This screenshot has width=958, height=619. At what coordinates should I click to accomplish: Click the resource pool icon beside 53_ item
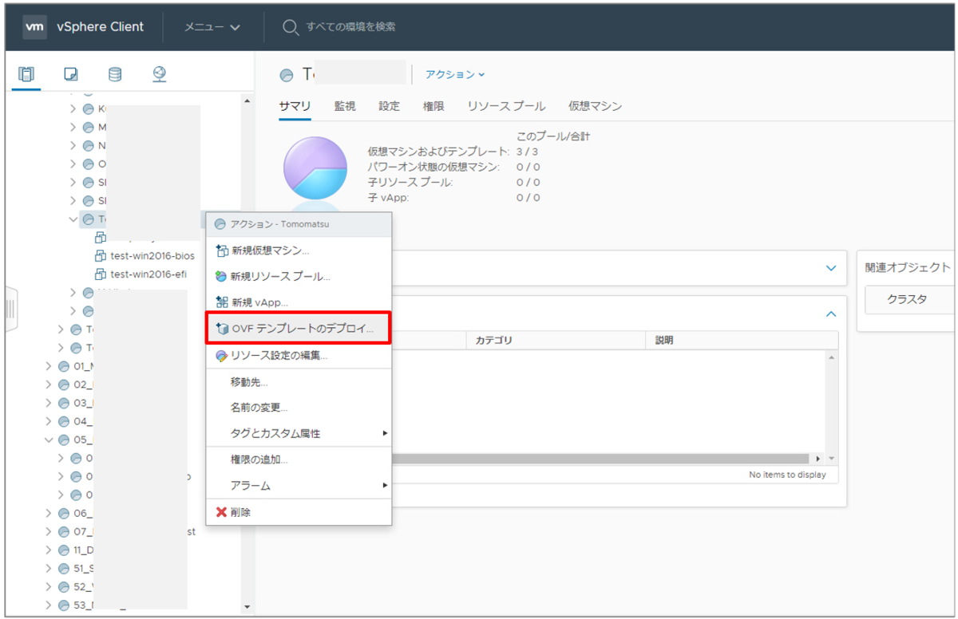click(64, 605)
